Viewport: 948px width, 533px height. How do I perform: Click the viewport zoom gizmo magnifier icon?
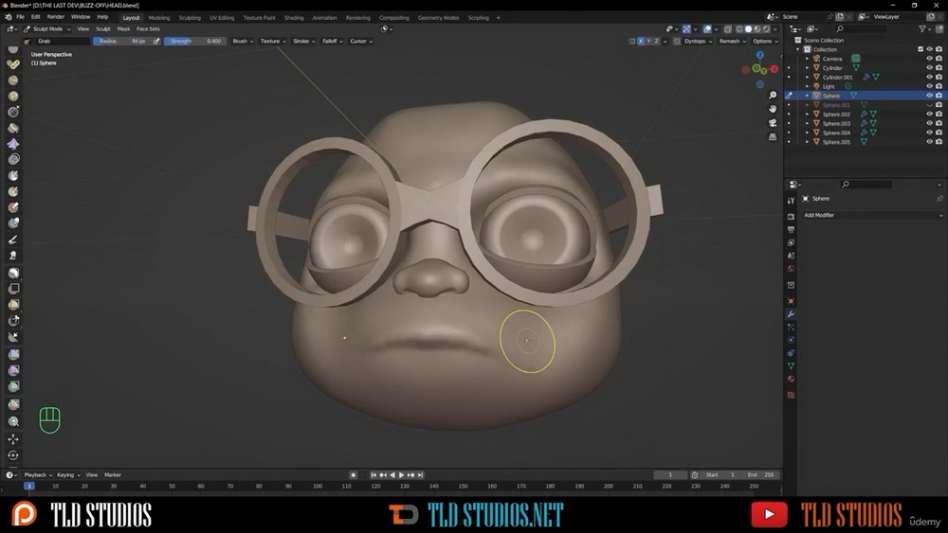pos(772,96)
